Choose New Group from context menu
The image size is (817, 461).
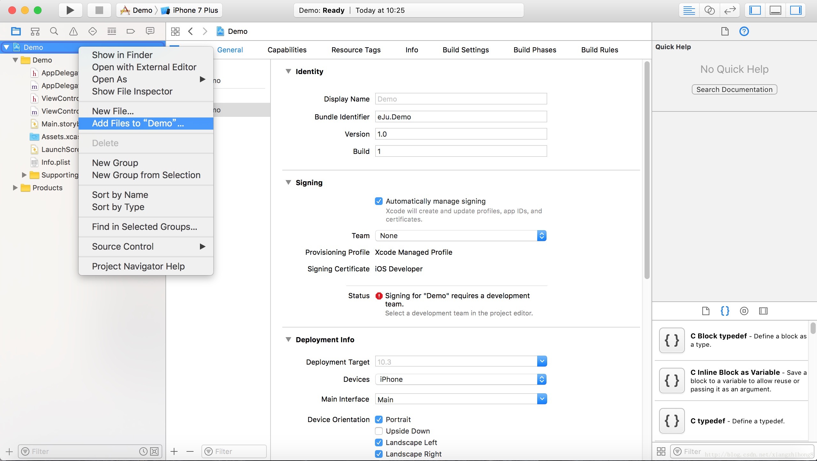pos(146,163)
